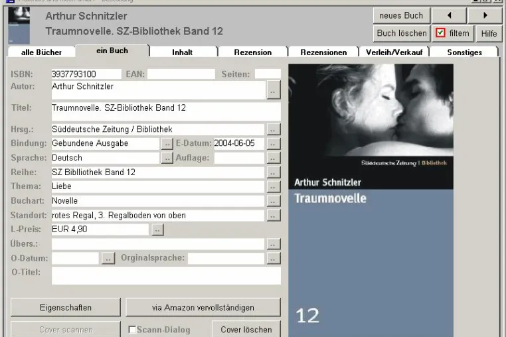Click into the empty EAN field
The image size is (506, 337).
[181, 74]
